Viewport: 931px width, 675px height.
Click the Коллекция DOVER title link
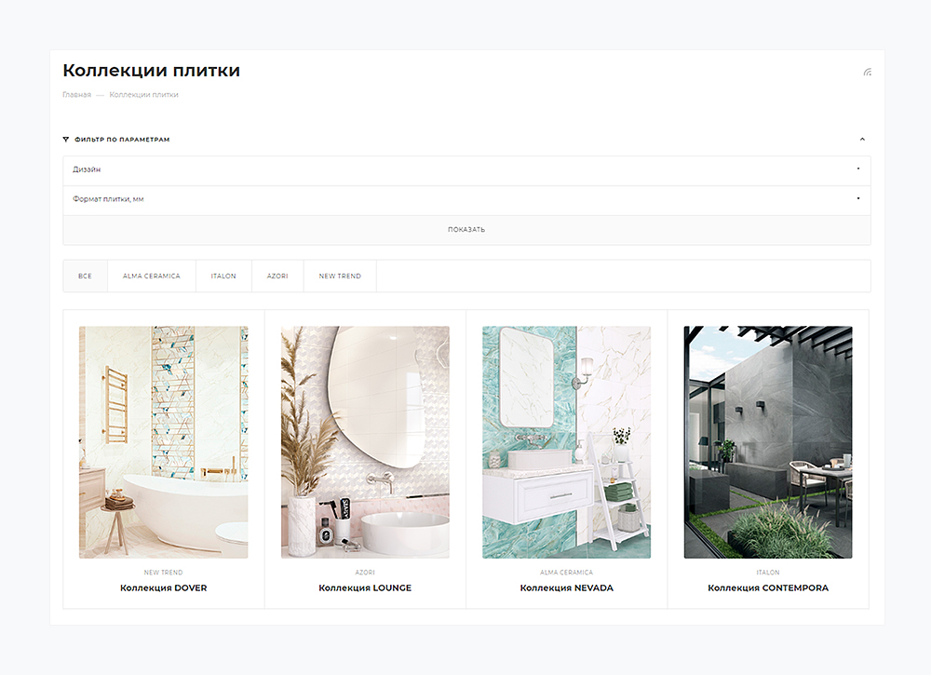point(163,588)
